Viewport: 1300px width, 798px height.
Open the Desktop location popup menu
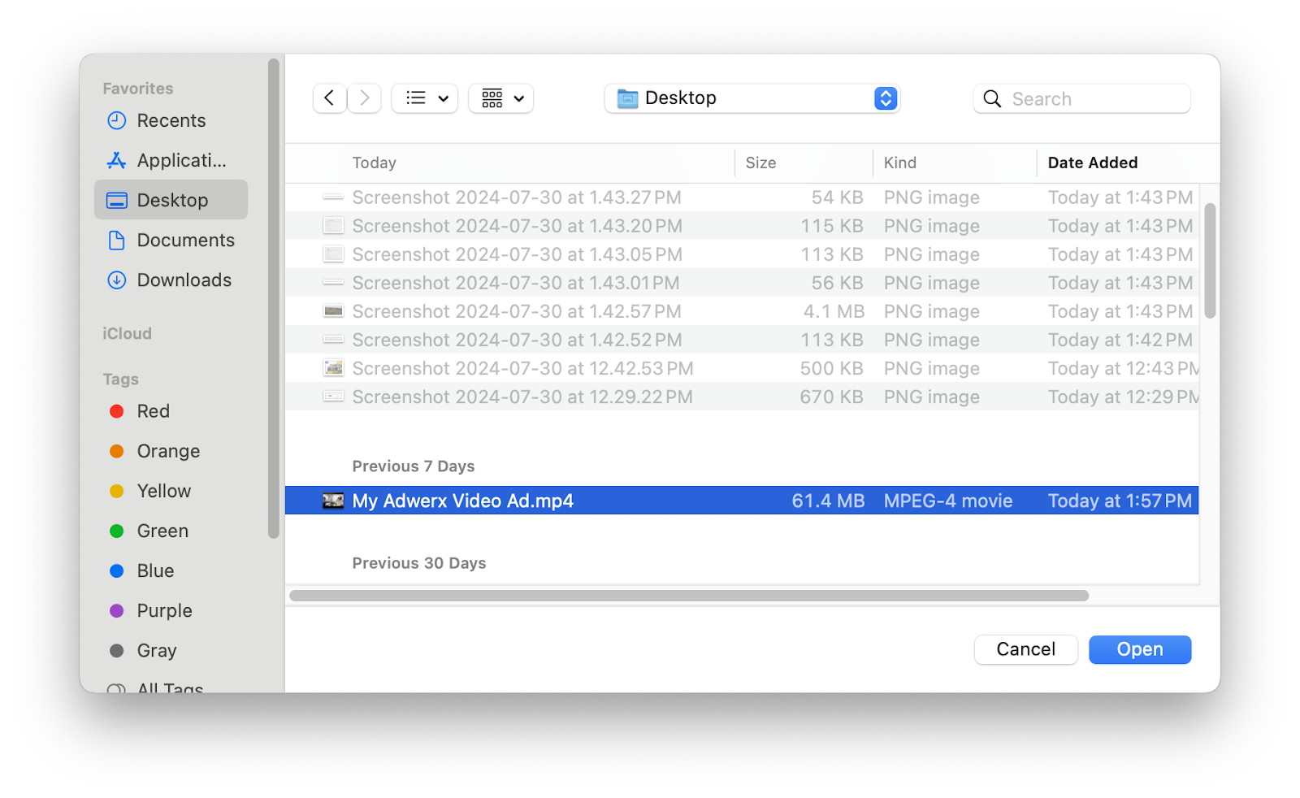tap(752, 98)
